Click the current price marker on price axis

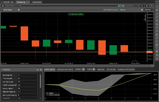point(149,52)
